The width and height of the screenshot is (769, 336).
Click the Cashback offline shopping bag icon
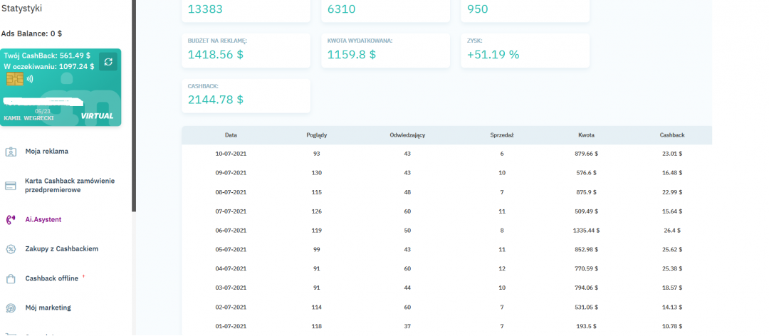[11, 279]
